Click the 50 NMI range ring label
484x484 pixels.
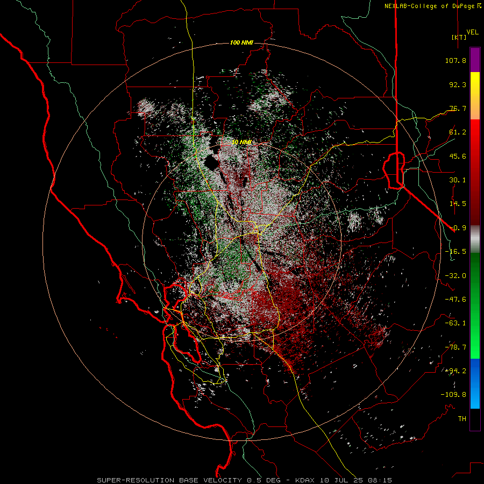coord(241,143)
